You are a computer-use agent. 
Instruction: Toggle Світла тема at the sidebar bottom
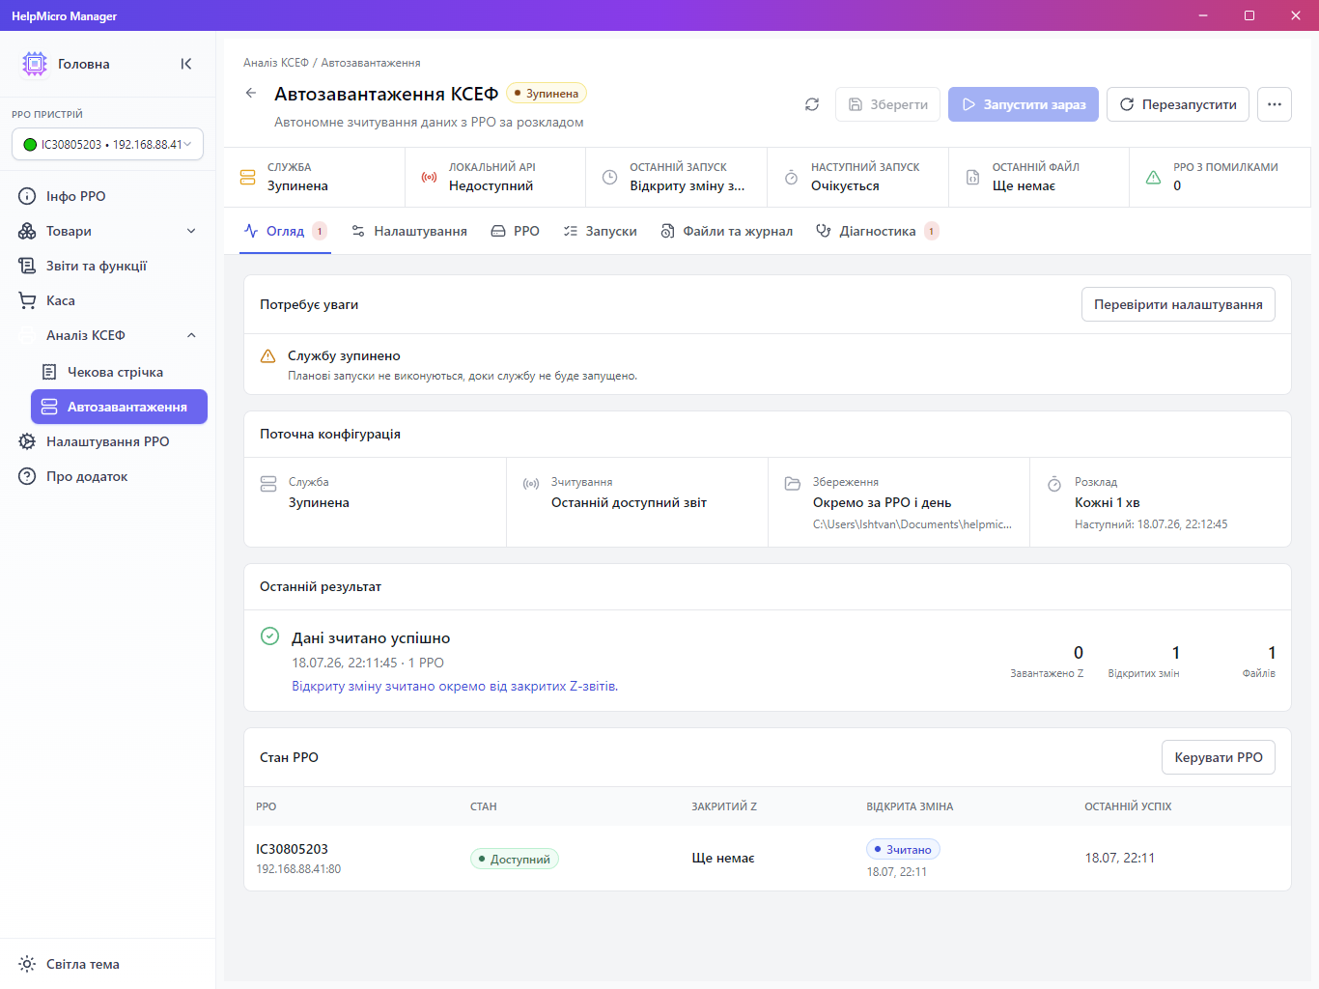83,964
